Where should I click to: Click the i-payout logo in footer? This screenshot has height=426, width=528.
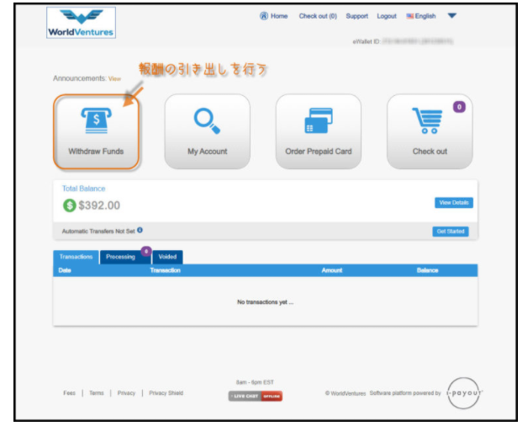click(464, 393)
